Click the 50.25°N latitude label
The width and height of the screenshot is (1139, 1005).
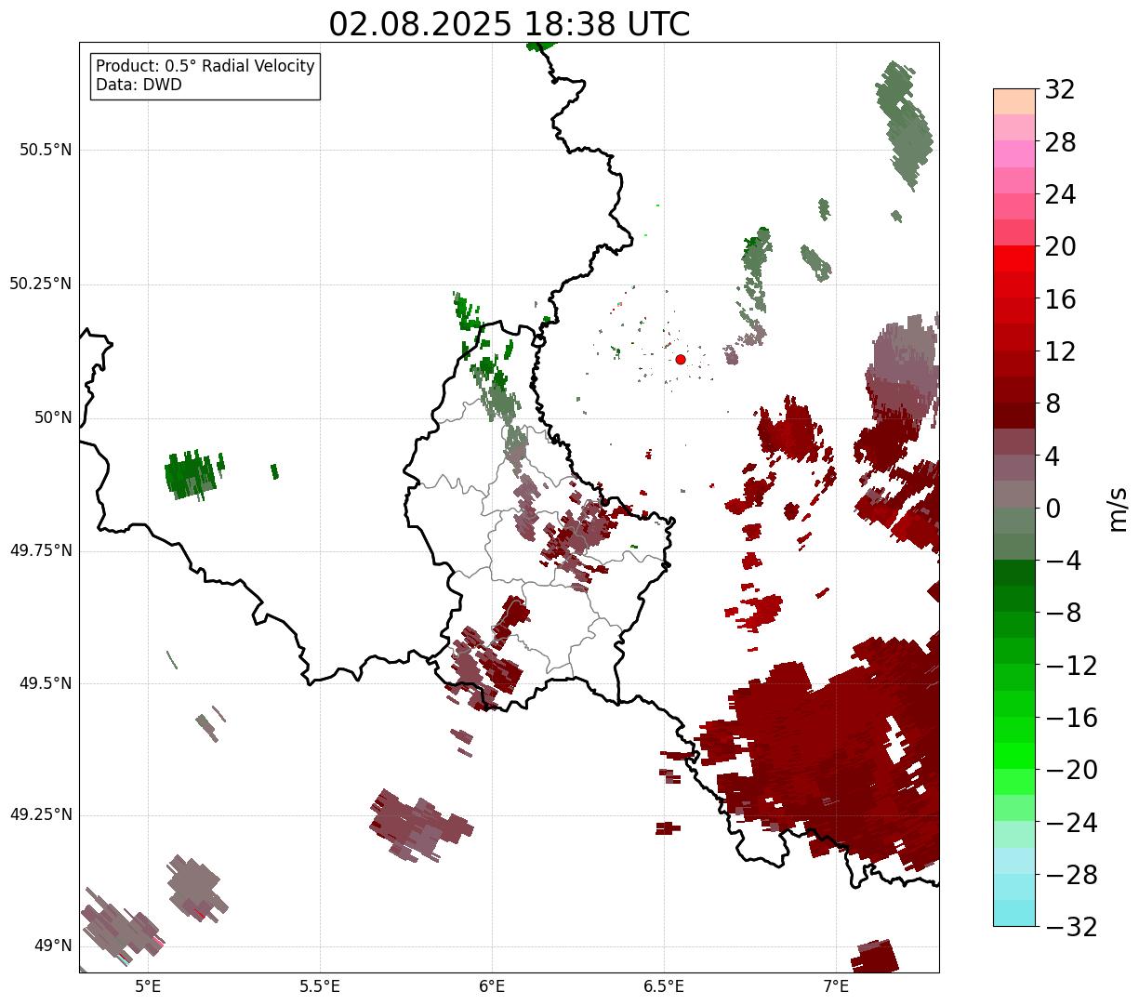click(x=41, y=284)
